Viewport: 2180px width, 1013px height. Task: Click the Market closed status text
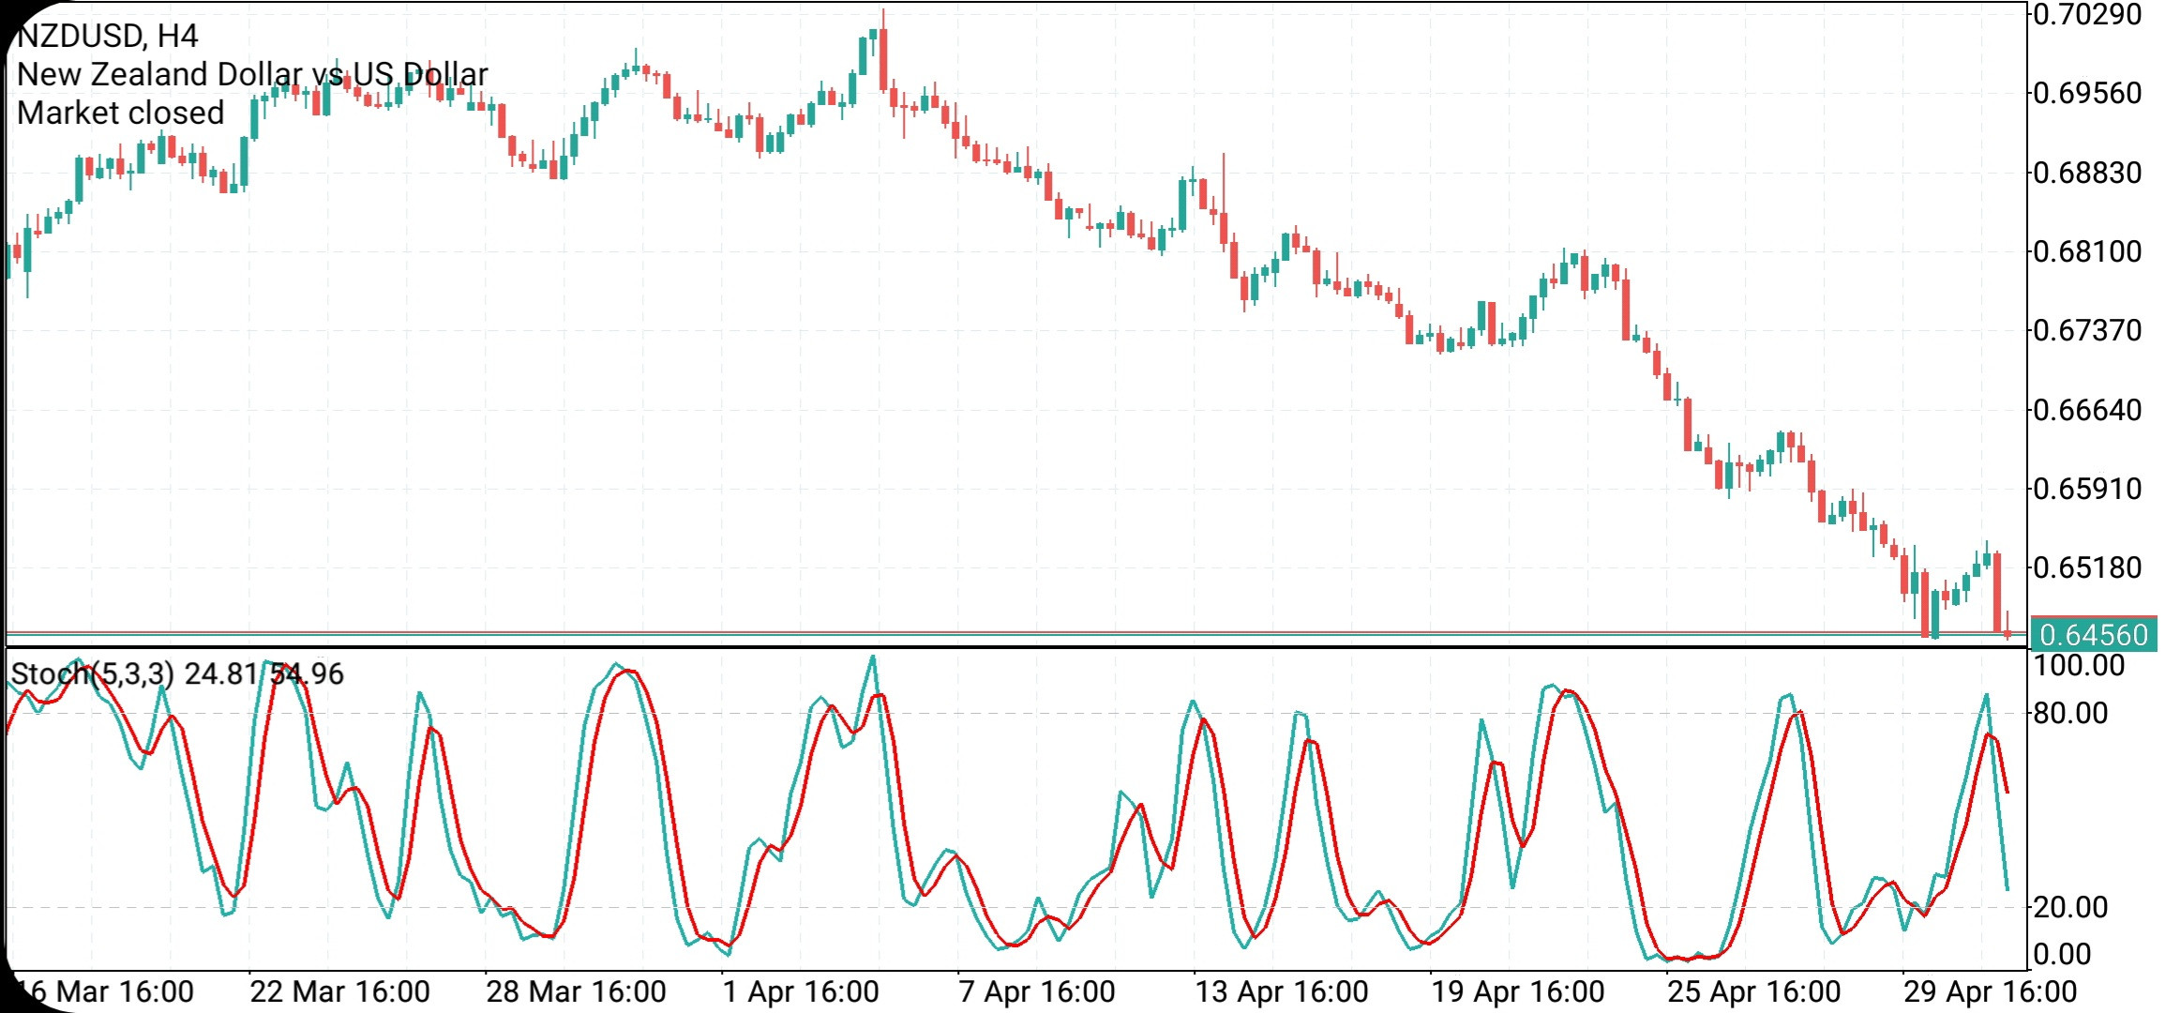coord(121,113)
